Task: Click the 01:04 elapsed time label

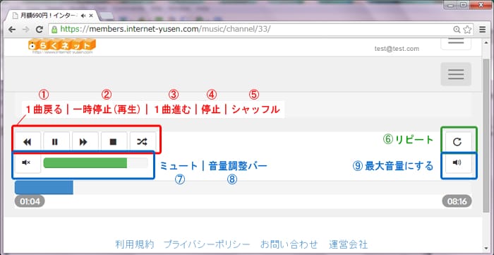Action: click(x=30, y=201)
